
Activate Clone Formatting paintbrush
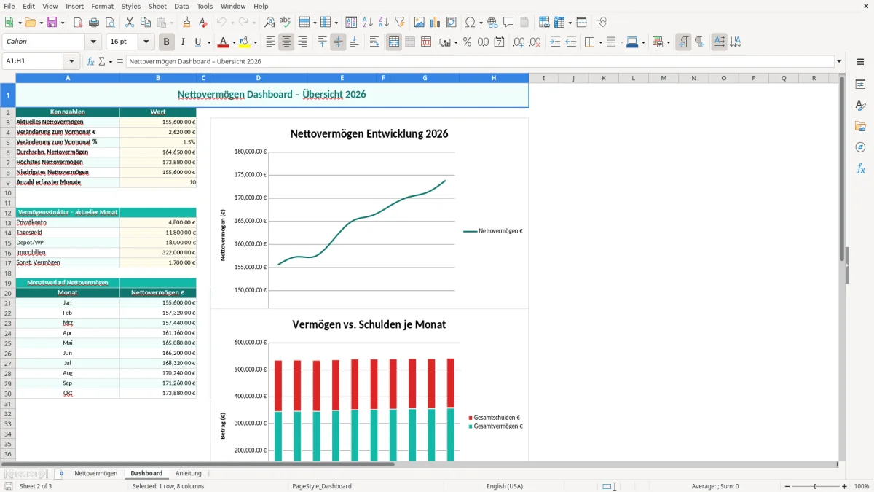pos(186,23)
